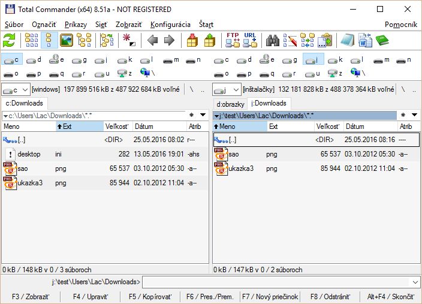Select drive k in the right drive bar
This screenshot has width=422, height=304.
(x=335, y=60)
